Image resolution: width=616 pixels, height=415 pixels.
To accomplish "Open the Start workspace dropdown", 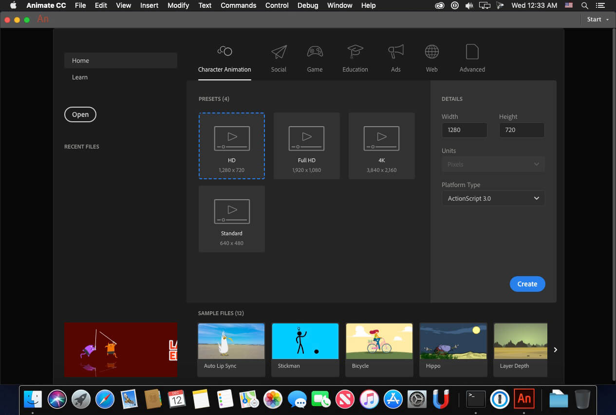I will point(597,19).
